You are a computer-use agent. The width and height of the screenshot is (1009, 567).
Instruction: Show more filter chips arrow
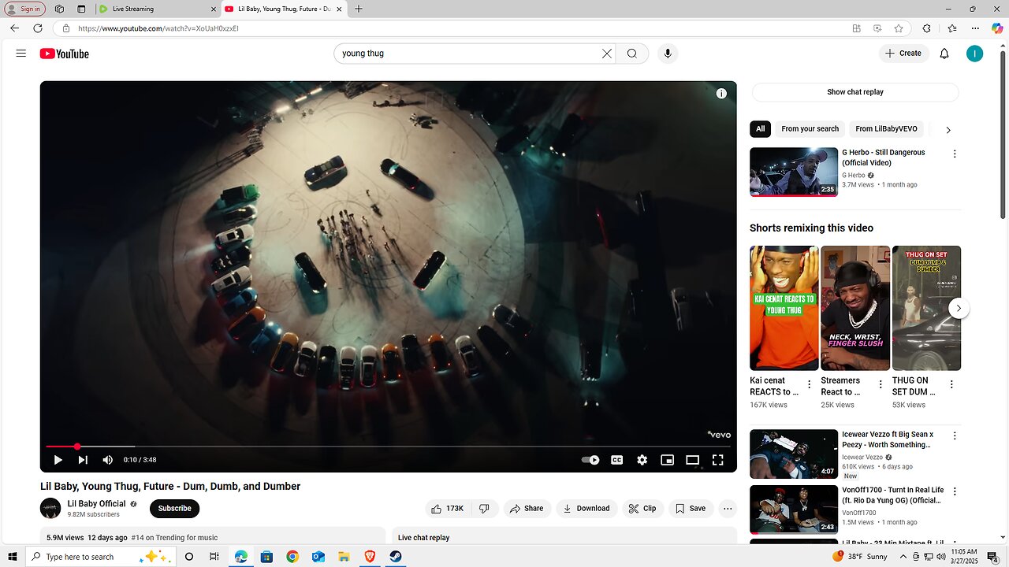coord(948,130)
